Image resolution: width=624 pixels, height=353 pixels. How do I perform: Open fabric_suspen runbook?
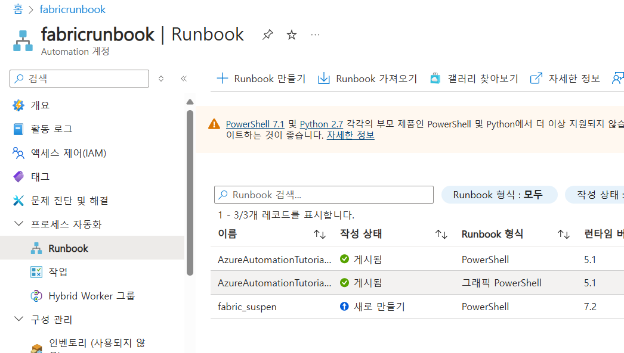247,307
